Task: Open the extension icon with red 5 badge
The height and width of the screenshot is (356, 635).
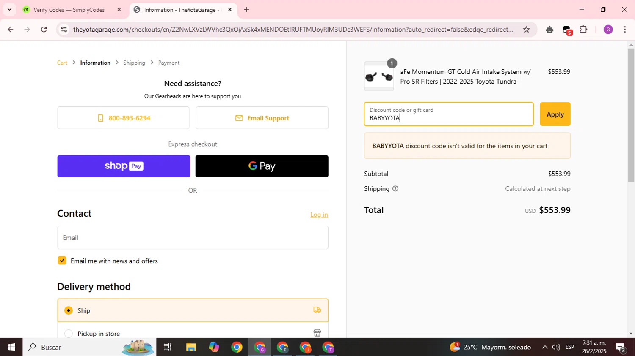Action: click(x=567, y=30)
